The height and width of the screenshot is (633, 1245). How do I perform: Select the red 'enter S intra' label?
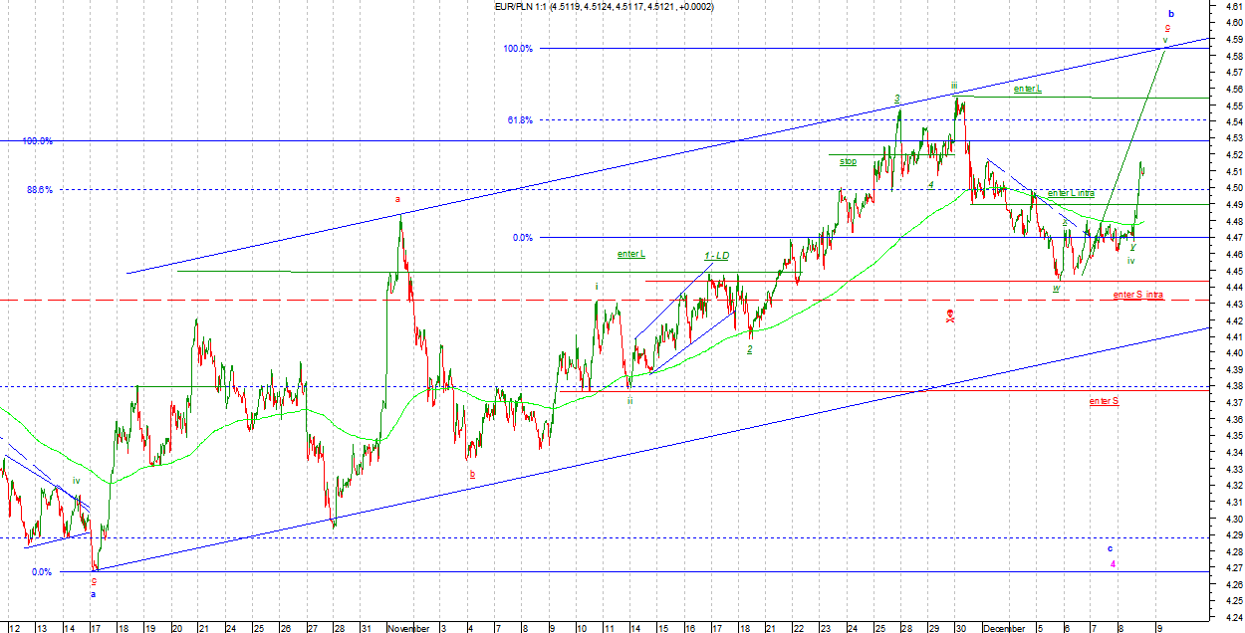(1137, 295)
